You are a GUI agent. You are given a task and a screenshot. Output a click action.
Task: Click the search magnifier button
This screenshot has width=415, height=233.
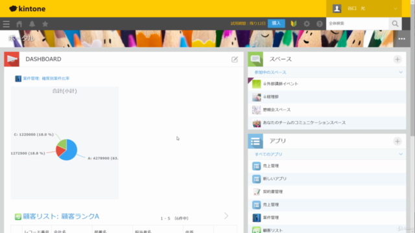point(395,23)
